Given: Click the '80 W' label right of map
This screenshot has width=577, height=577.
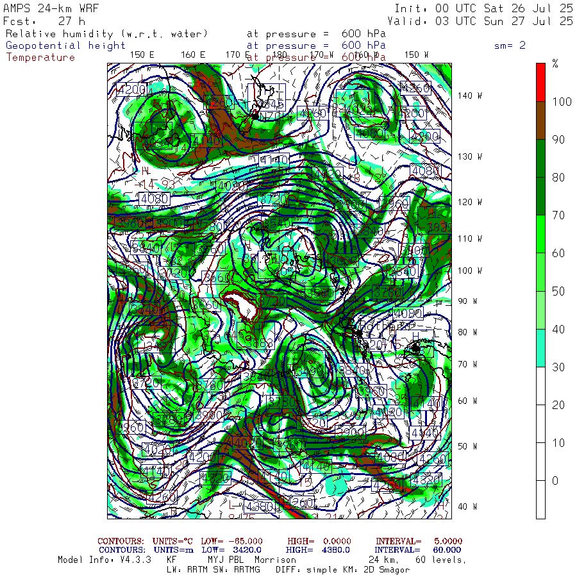Looking at the screenshot, I should click(467, 332).
